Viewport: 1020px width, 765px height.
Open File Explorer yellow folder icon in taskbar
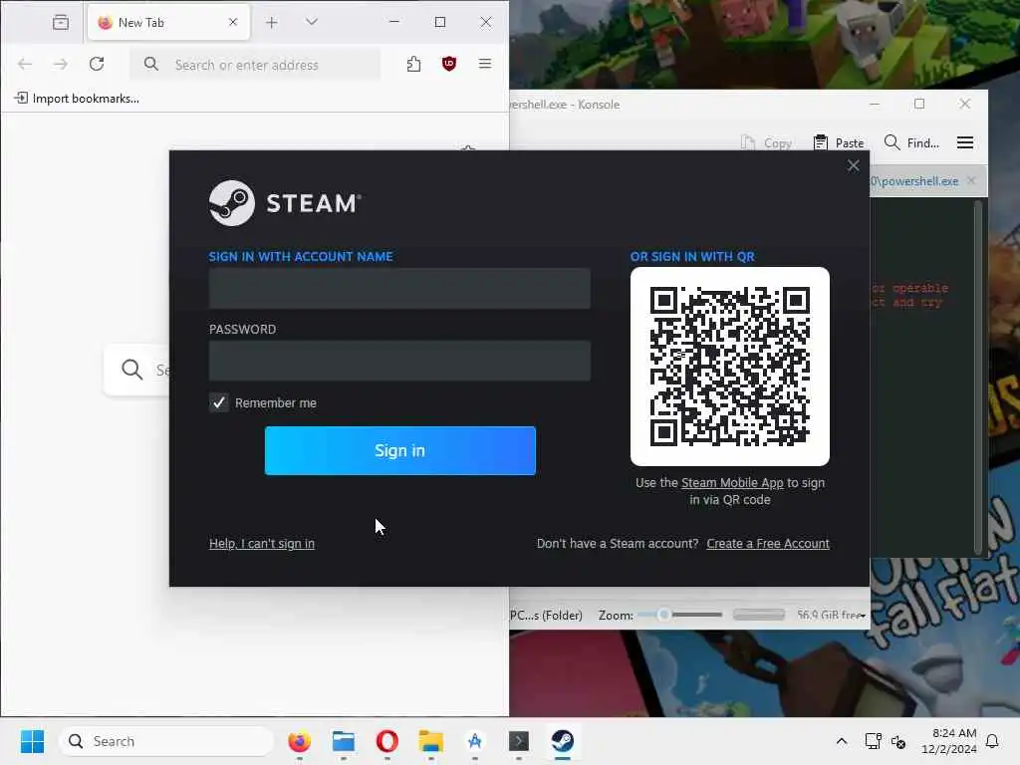[430, 741]
